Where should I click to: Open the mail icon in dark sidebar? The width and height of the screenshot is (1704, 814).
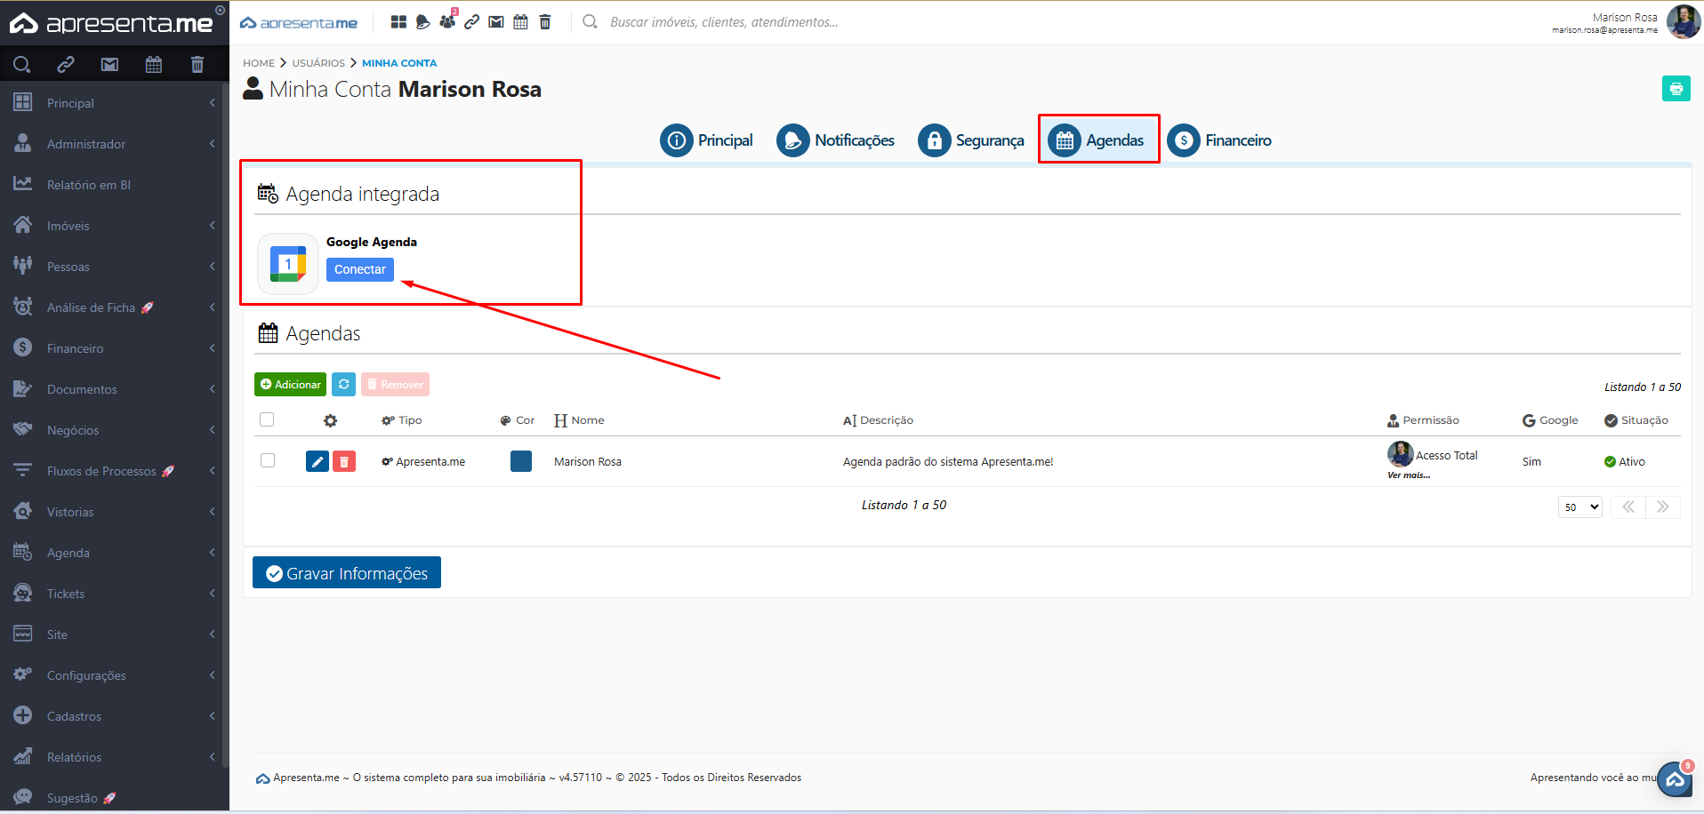[109, 64]
